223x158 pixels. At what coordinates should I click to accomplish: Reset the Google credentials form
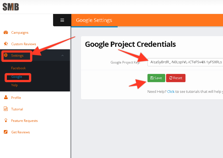point(176,78)
